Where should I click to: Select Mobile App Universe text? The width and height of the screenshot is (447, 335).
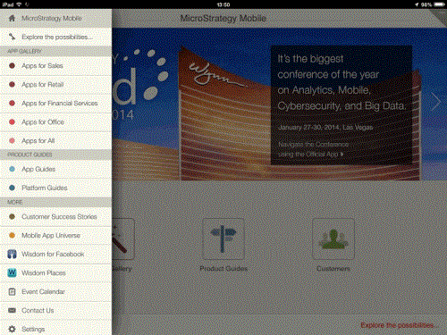[51, 235]
